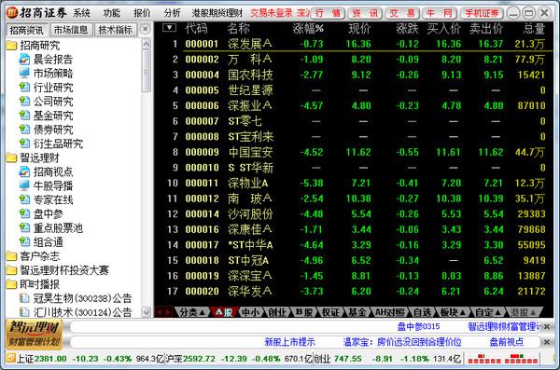560x370 pixels.
Task: Open the 系统 menu
Action: [x=81, y=13]
